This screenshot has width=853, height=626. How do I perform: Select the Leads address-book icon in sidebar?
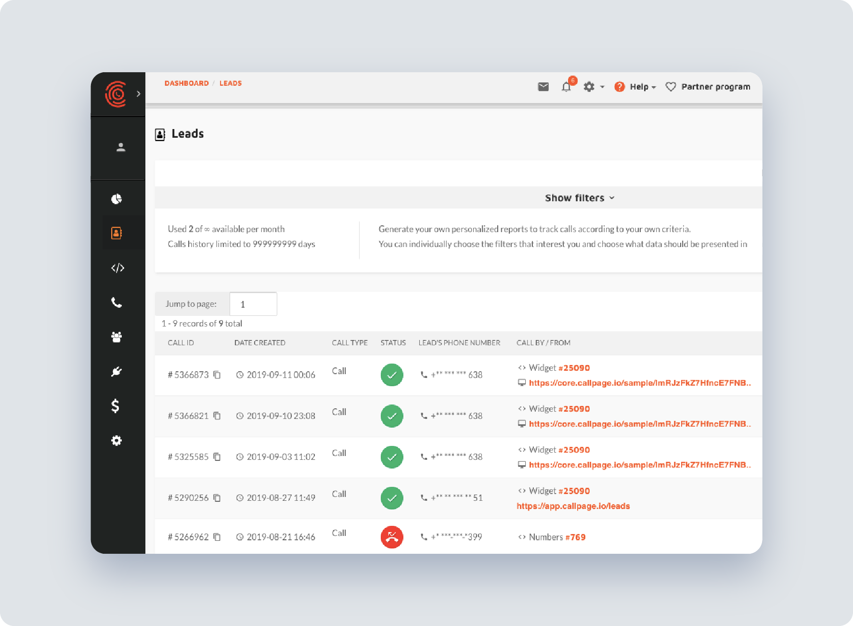click(x=116, y=233)
